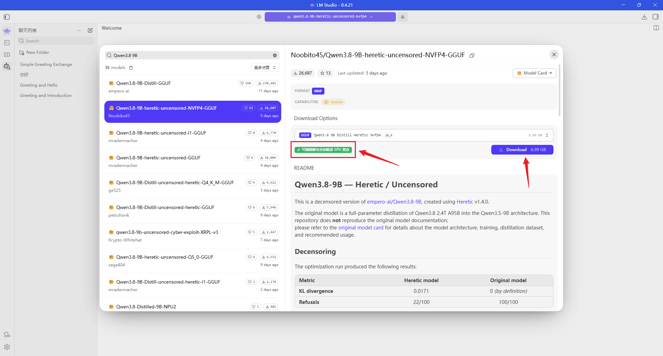Select Qwen3.8-9B-Distill-uncensored-heretic-Q4_K_M-GGUF result

click(x=193, y=186)
